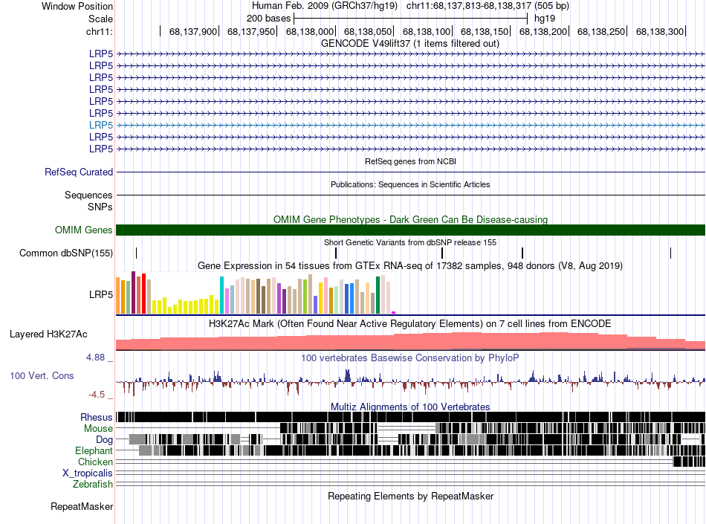
Task: Click the last LRP5 transcript label above RefSeq
Action: pos(101,149)
